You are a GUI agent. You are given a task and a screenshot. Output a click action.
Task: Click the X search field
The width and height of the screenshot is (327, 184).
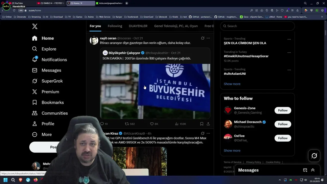[258, 26]
